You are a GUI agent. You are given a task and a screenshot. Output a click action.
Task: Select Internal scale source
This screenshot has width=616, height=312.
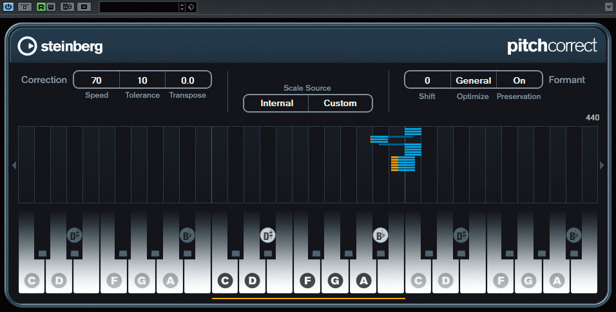click(276, 103)
